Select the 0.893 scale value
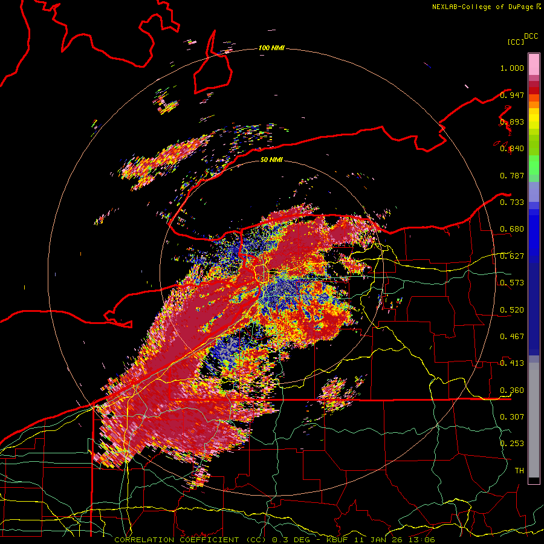This screenshot has width=544, height=544. (x=512, y=121)
